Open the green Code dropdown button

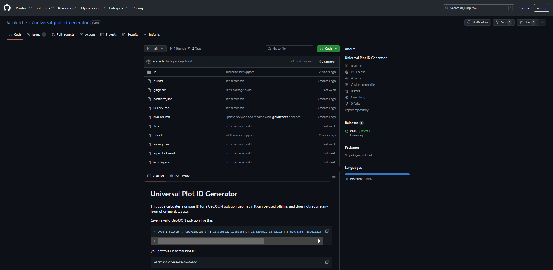[x=328, y=49]
